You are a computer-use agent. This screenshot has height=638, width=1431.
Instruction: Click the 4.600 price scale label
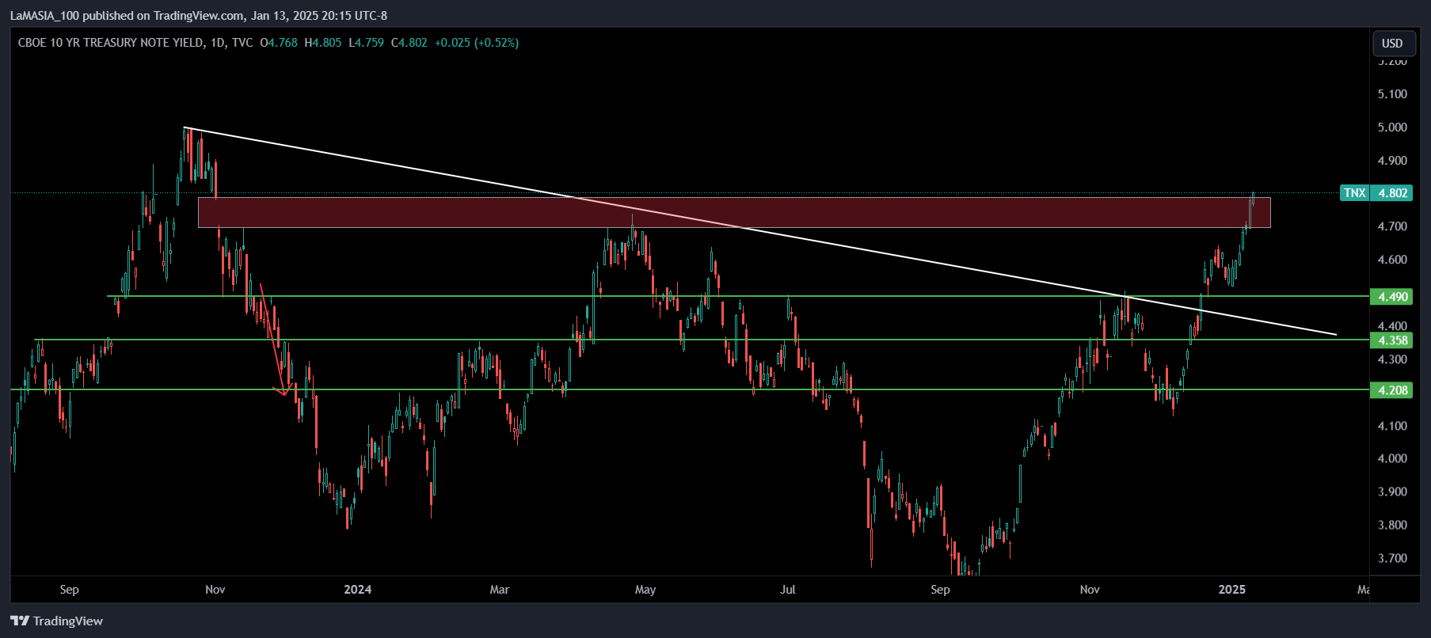(x=1392, y=260)
